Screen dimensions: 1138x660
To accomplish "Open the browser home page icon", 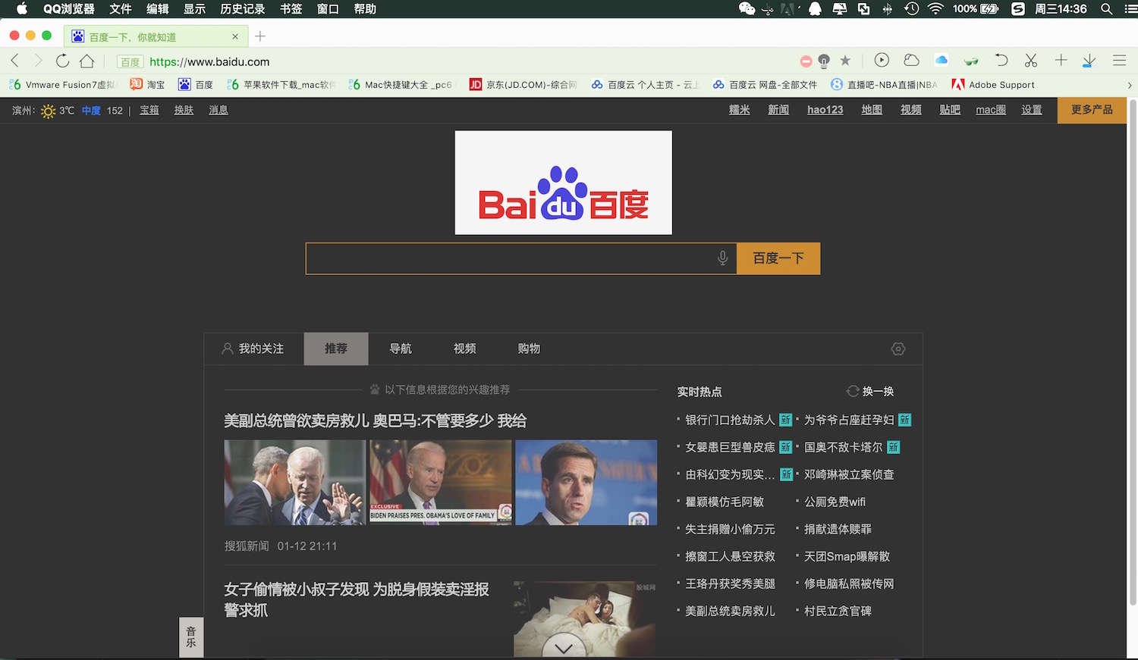I will (86, 61).
